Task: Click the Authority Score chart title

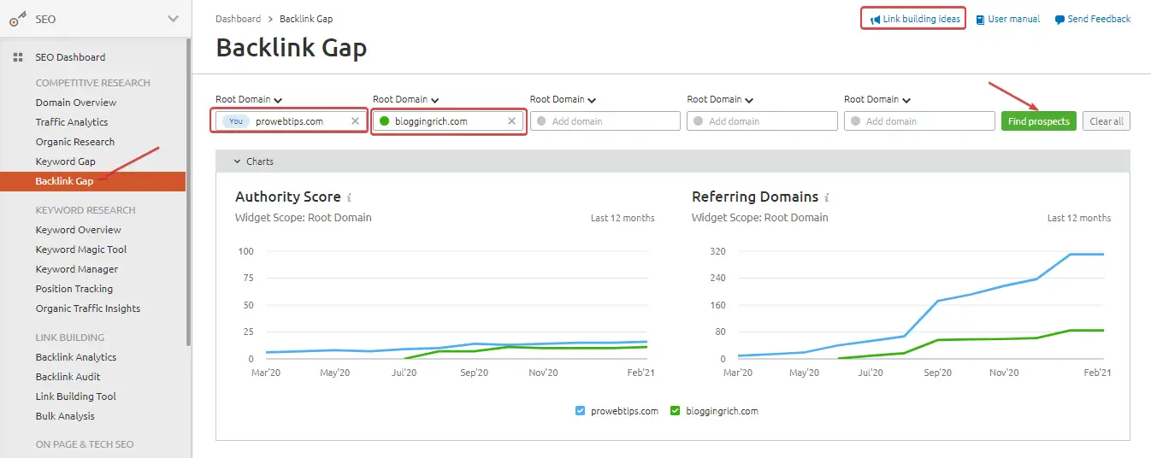Action: tap(288, 197)
